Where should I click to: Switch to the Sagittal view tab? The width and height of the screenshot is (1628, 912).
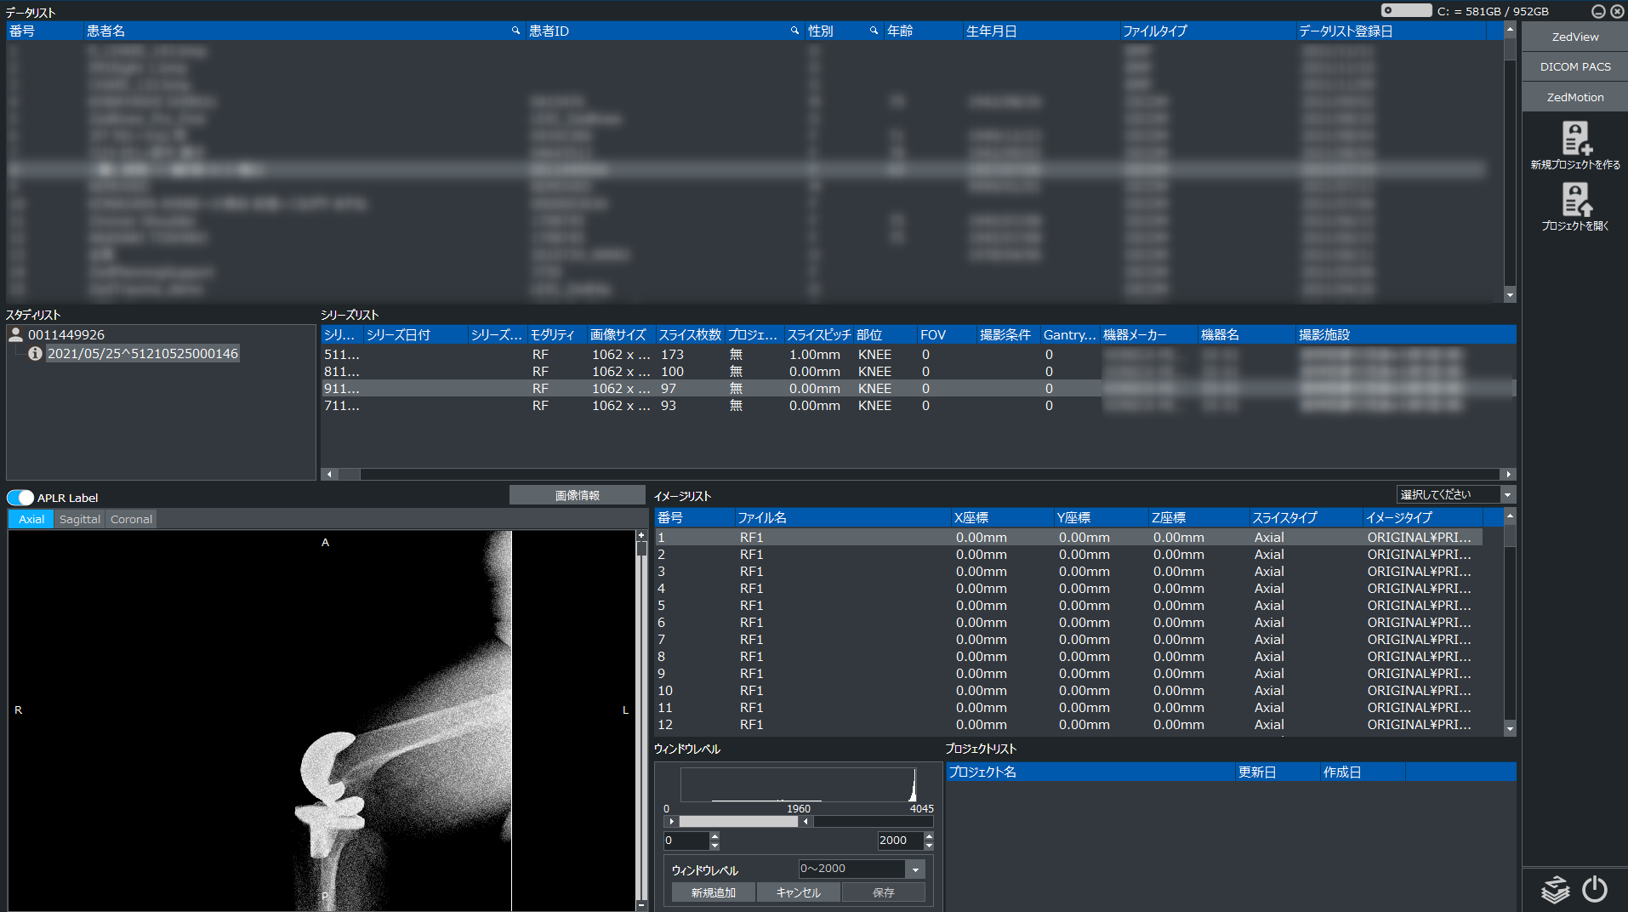[x=79, y=519]
